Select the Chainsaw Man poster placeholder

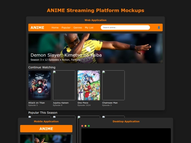[x=113, y=85]
